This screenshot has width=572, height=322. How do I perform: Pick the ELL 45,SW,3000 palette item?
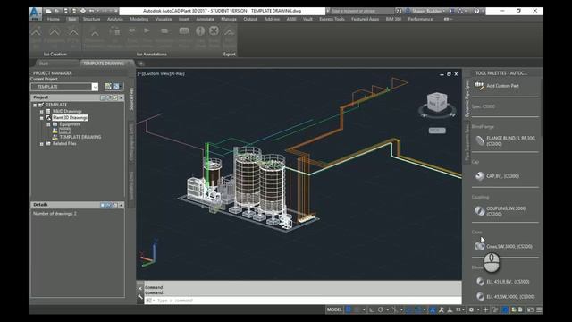click(505, 296)
